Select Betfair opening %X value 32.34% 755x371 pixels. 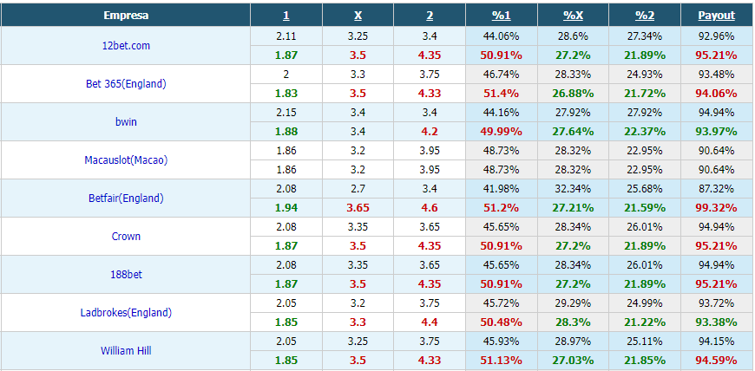click(x=573, y=189)
